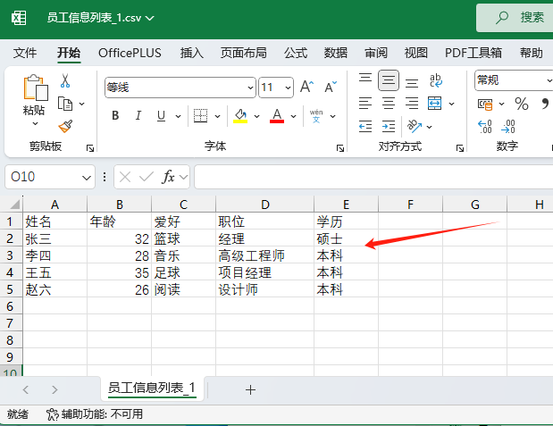Increase decimal places
This screenshot has width=553, height=426.
tap(484, 127)
